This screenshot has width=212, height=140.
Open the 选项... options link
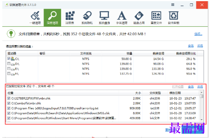click(198, 34)
